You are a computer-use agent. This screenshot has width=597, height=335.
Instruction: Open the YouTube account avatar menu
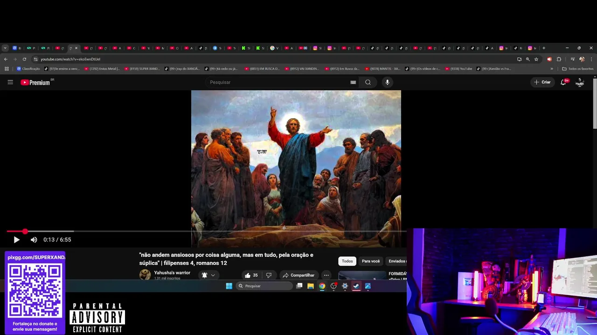580,82
